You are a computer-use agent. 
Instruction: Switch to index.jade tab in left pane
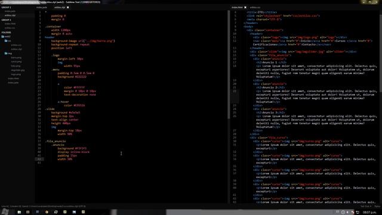(x=42, y=8)
